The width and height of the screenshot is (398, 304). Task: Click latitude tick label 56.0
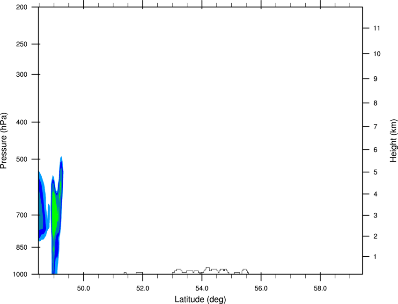click(x=261, y=288)
